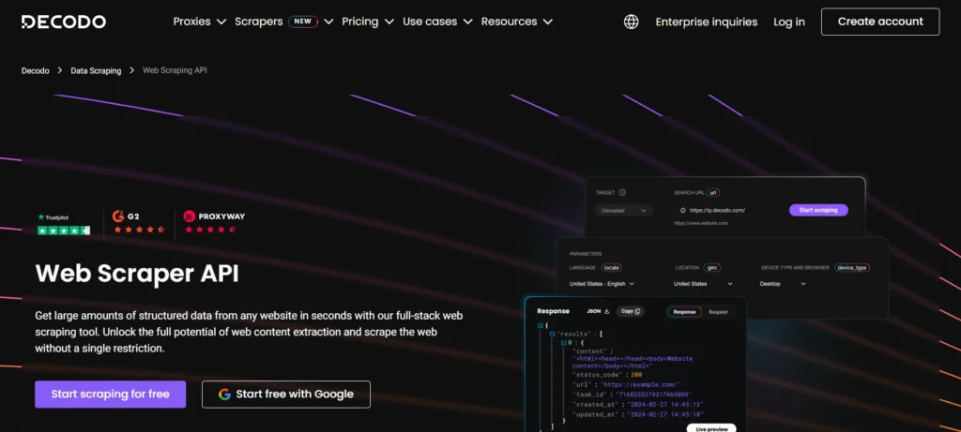Click the purple Start scraping button
The image size is (961, 432).
click(818, 210)
